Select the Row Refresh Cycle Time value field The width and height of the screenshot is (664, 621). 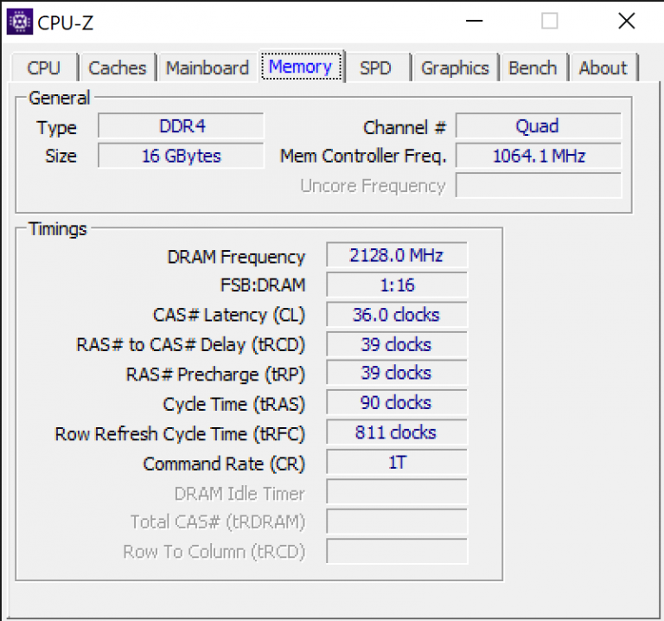396,432
